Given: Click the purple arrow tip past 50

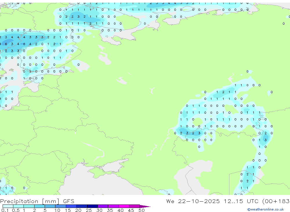Looking at the screenshot, I should [145, 207].
